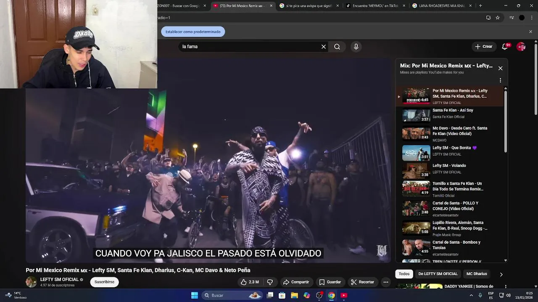The image size is (538, 302).
Task: Open the weather widget showing 14°C Ventoso
Action: tap(16, 295)
